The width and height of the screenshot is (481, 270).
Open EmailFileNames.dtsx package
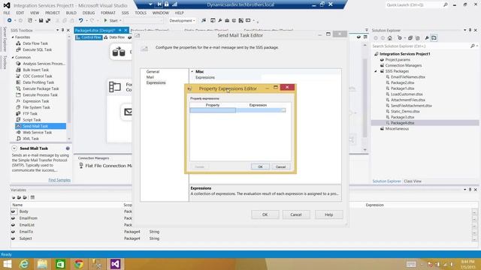coord(408,76)
